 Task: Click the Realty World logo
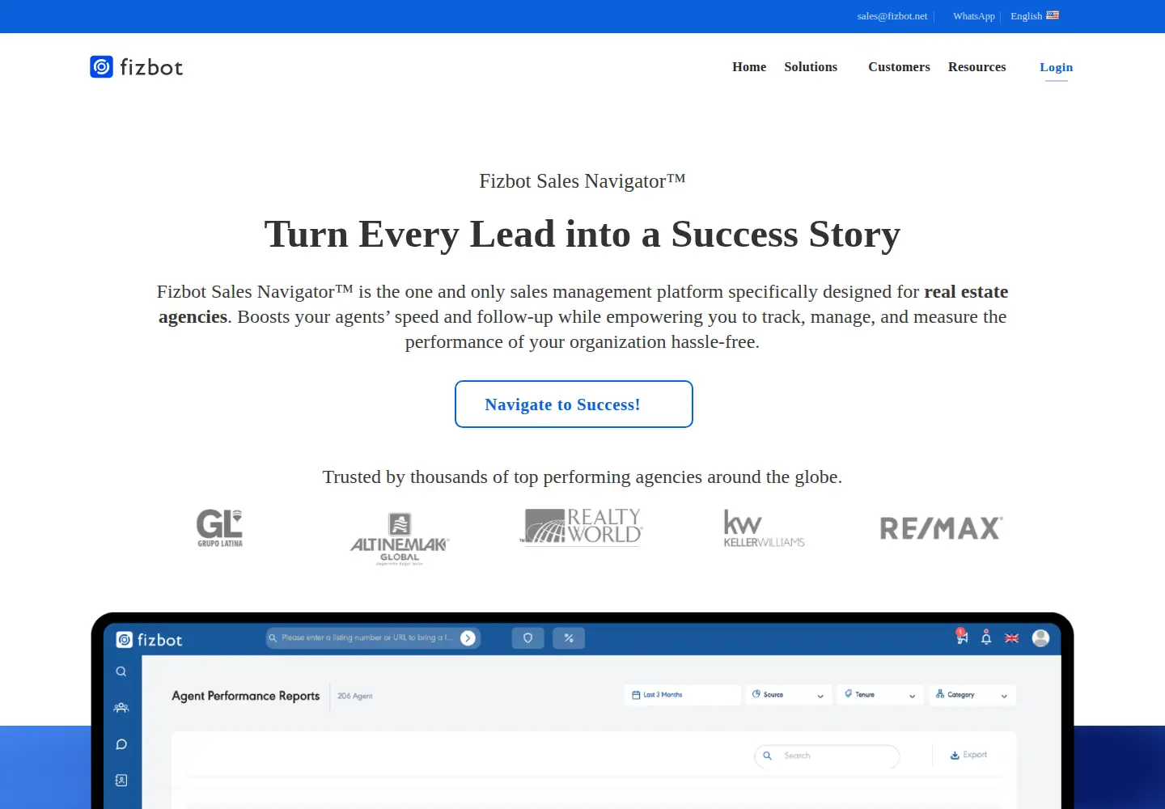[582, 527]
